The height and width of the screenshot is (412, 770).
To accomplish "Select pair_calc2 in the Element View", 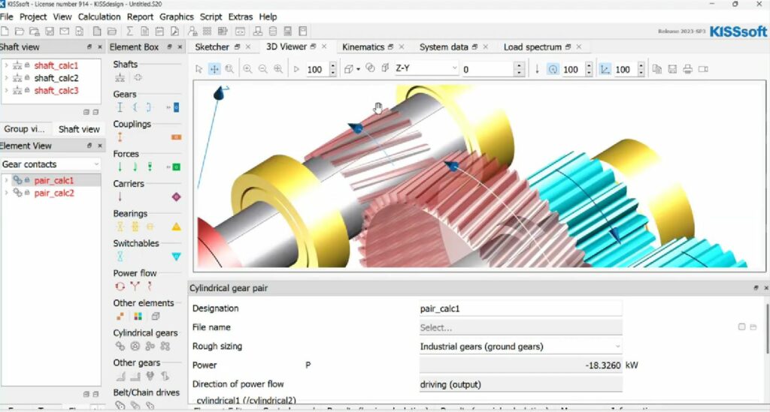I will point(53,193).
